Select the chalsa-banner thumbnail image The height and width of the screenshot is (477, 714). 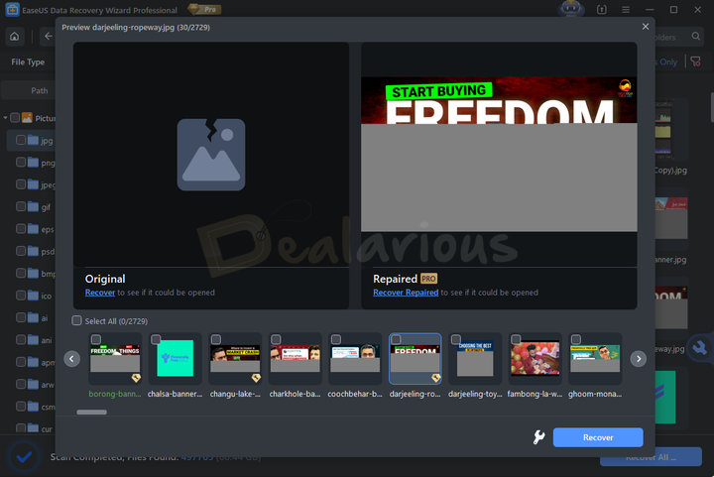click(175, 358)
